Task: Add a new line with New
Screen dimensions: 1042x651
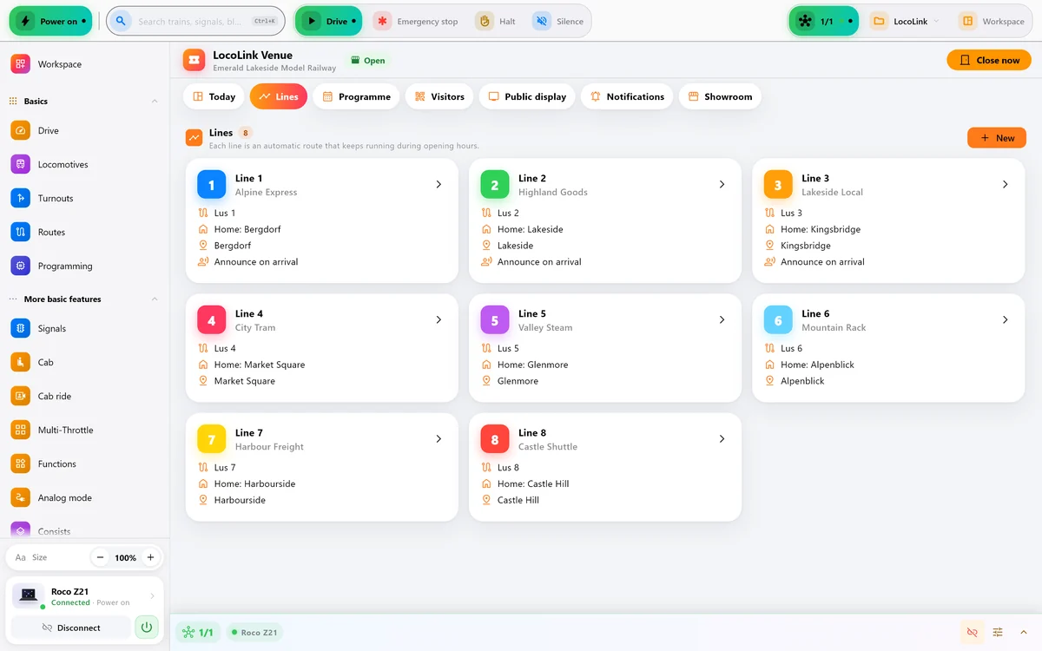Action: [997, 138]
